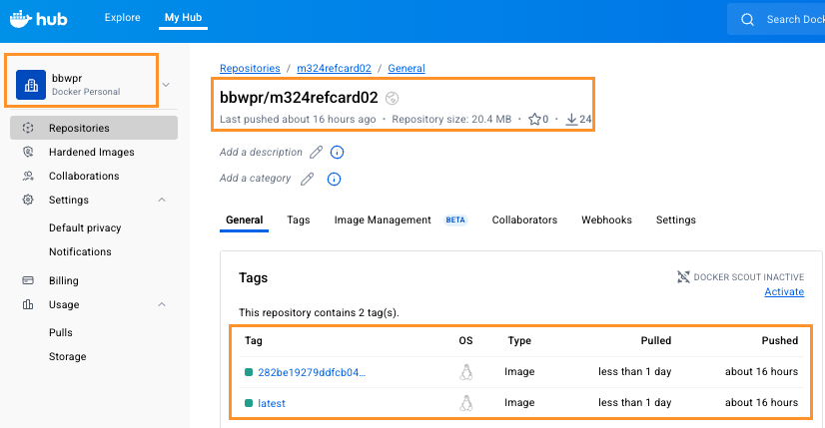825x428 pixels.
Task: Select the General tab
Action: (244, 219)
